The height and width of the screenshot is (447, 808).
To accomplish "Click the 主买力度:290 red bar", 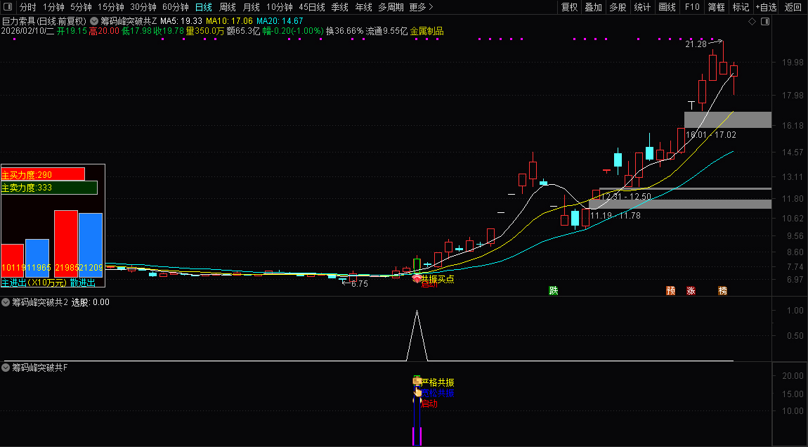I will pos(43,174).
